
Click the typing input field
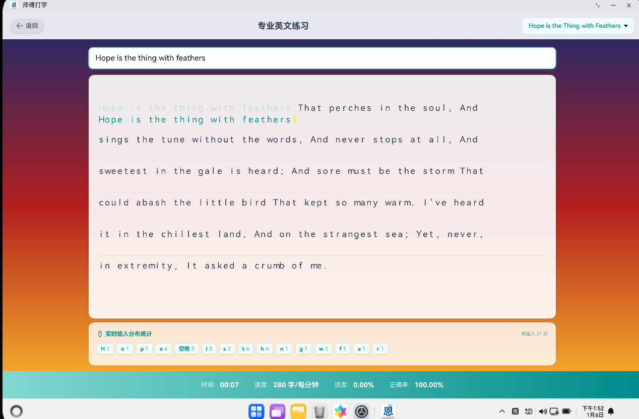coord(322,58)
